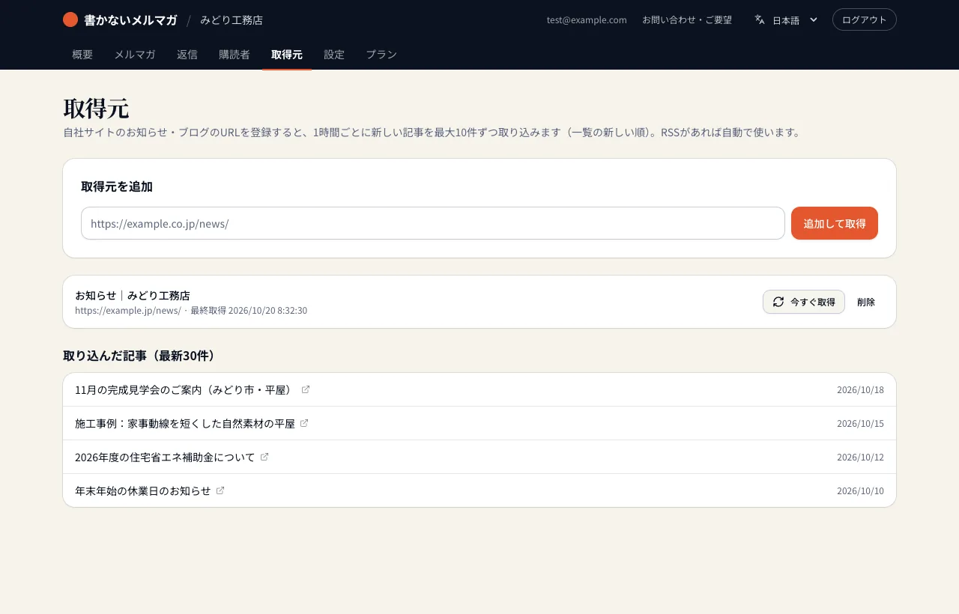Open the お問い合わせ・ご要望 link
The height and width of the screenshot is (614, 959).
(687, 19)
